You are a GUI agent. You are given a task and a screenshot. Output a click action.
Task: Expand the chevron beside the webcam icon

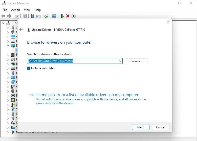8,32
